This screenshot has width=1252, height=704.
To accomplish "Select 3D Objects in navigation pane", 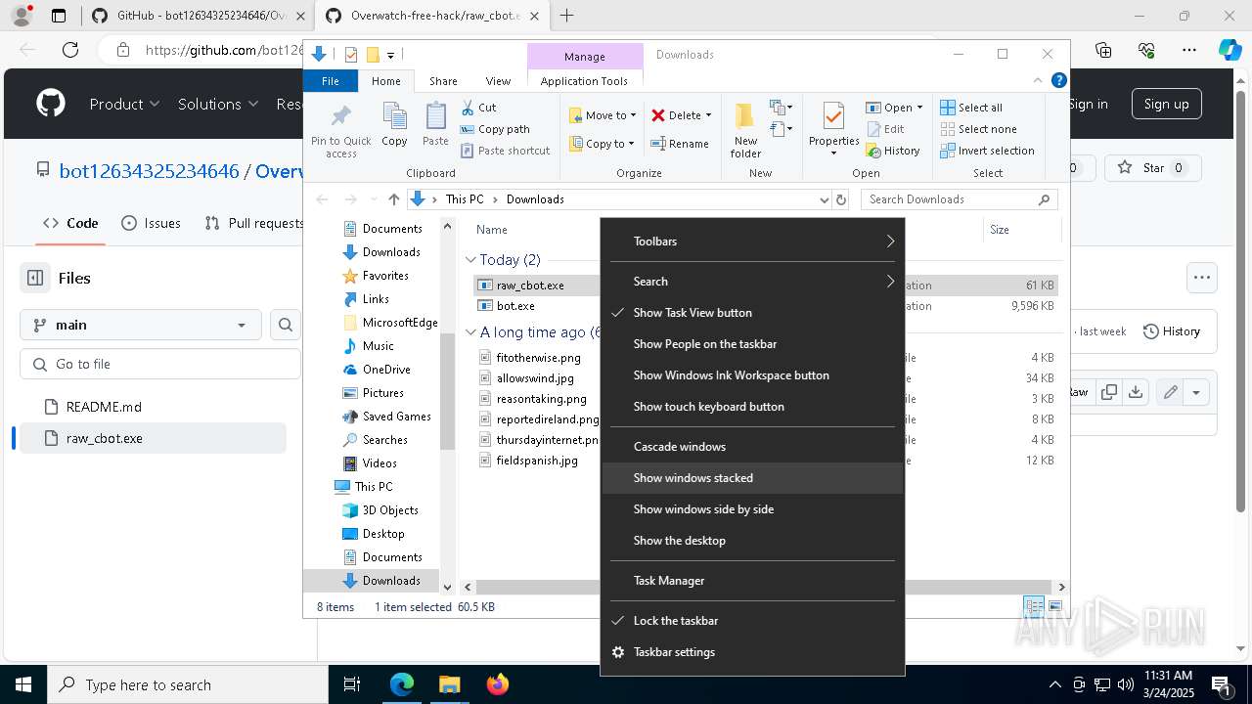I will [390, 510].
